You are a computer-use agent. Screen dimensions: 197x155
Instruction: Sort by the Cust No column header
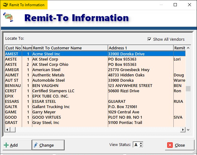pos(13,48)
